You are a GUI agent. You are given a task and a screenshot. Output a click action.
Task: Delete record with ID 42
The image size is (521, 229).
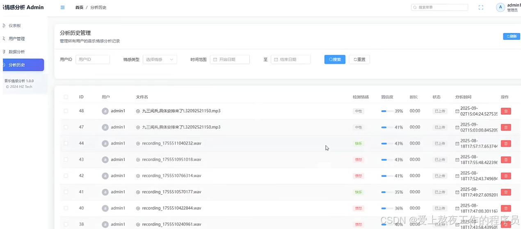(506, 176)
